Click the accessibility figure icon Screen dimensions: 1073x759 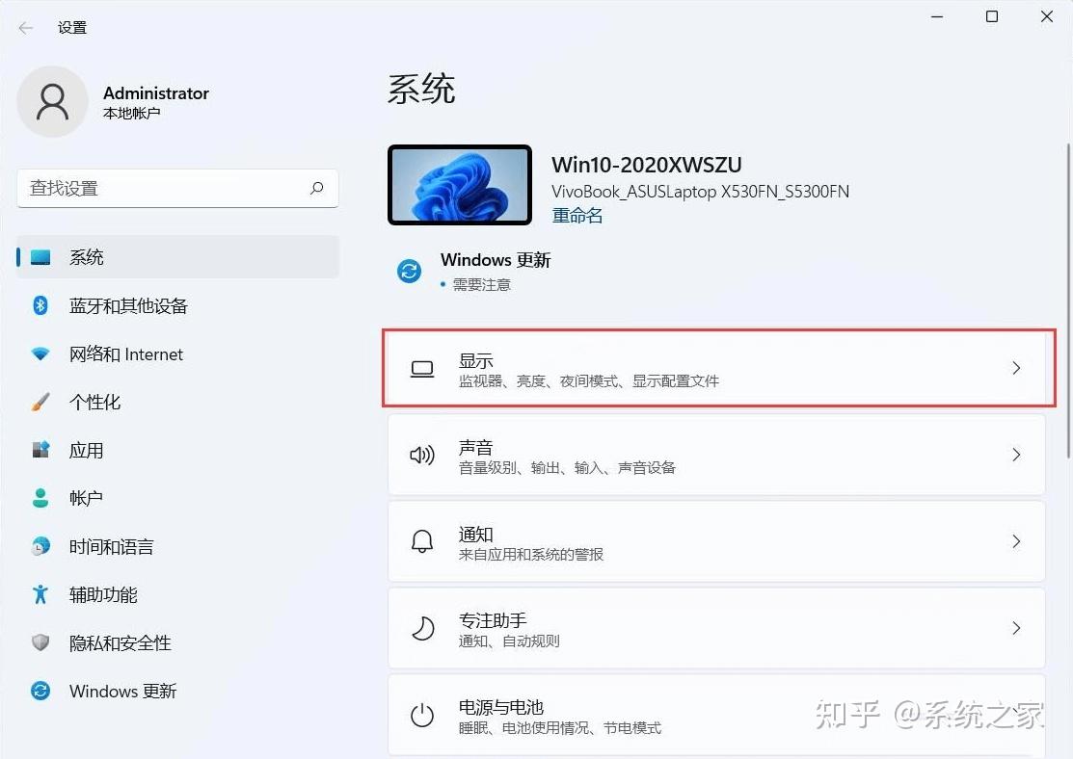[40, 594]
